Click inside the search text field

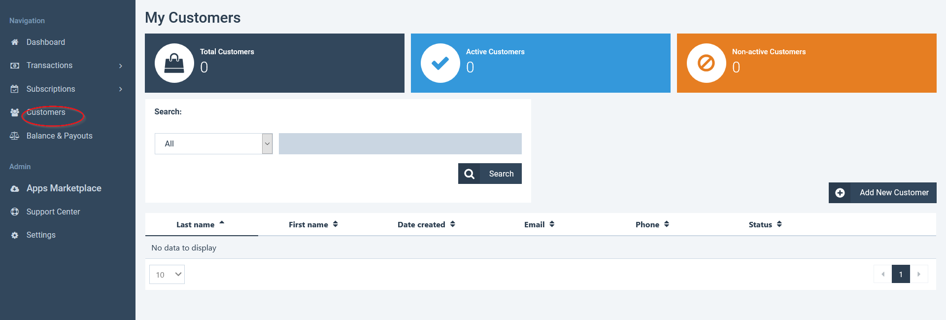tap(400, 144)
